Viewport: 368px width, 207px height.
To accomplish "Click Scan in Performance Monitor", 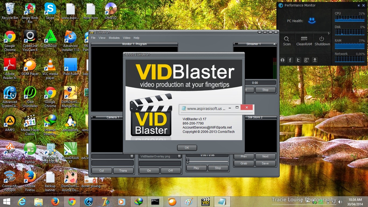I will (287, 41).
